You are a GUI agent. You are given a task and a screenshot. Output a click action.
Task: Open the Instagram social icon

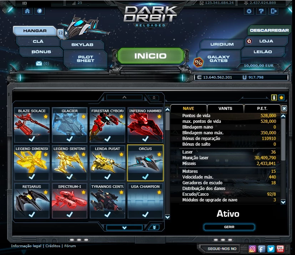tap(252, 249)
